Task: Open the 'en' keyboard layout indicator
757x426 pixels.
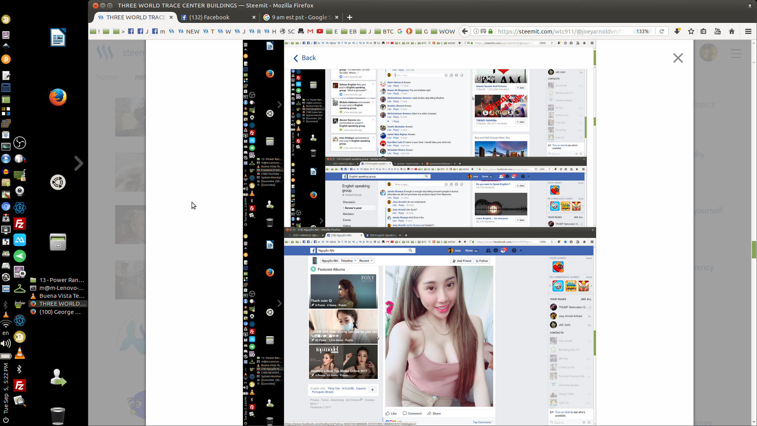Action: pos(6,333)
